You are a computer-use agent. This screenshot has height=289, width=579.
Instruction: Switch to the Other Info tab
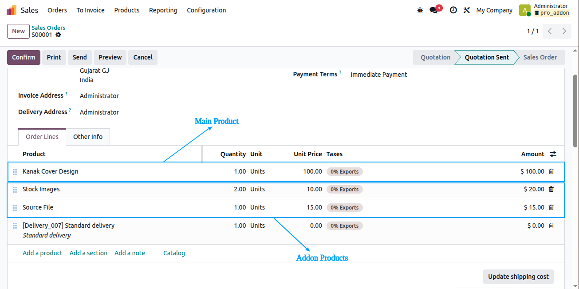click(88, 137)
